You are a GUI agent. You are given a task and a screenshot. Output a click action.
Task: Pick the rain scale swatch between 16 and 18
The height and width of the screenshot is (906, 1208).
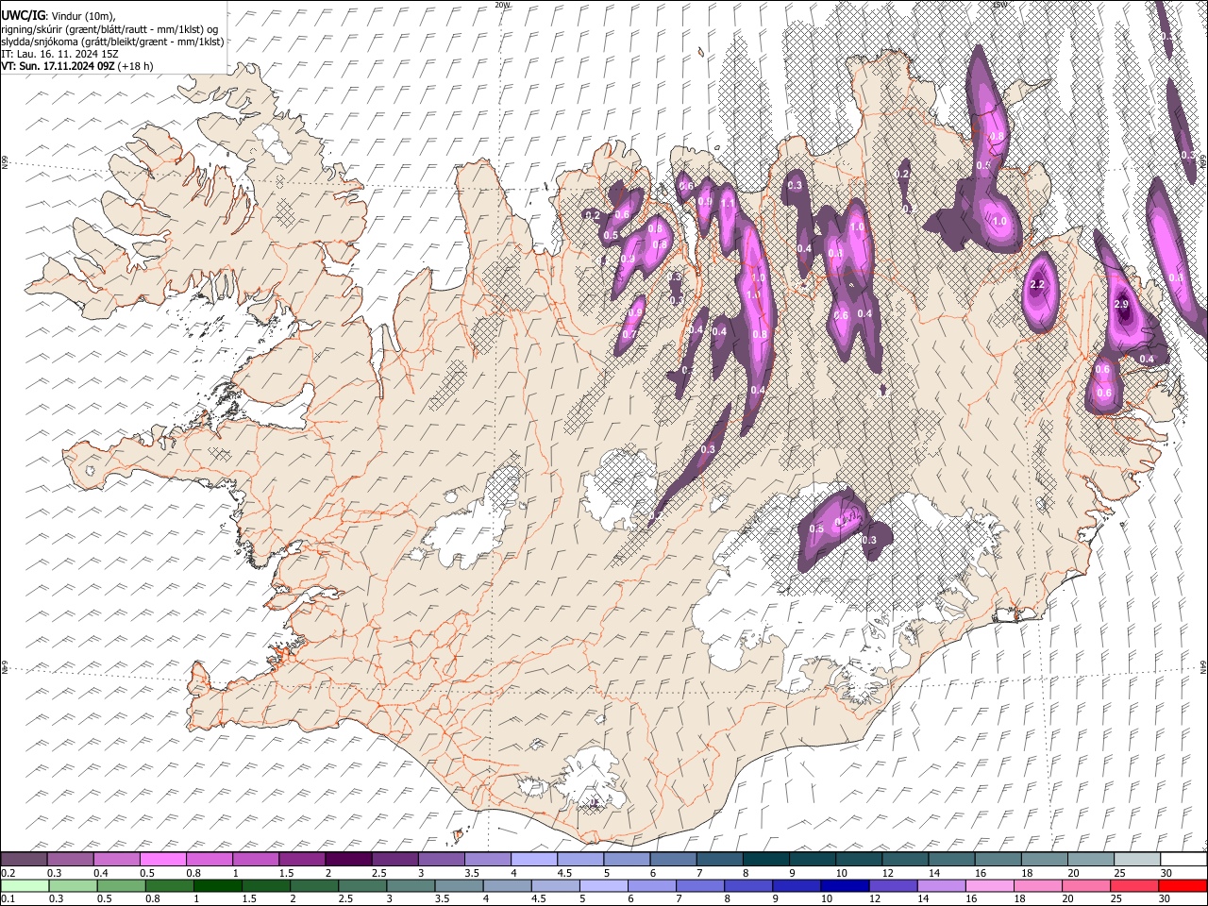pos(989,885)
